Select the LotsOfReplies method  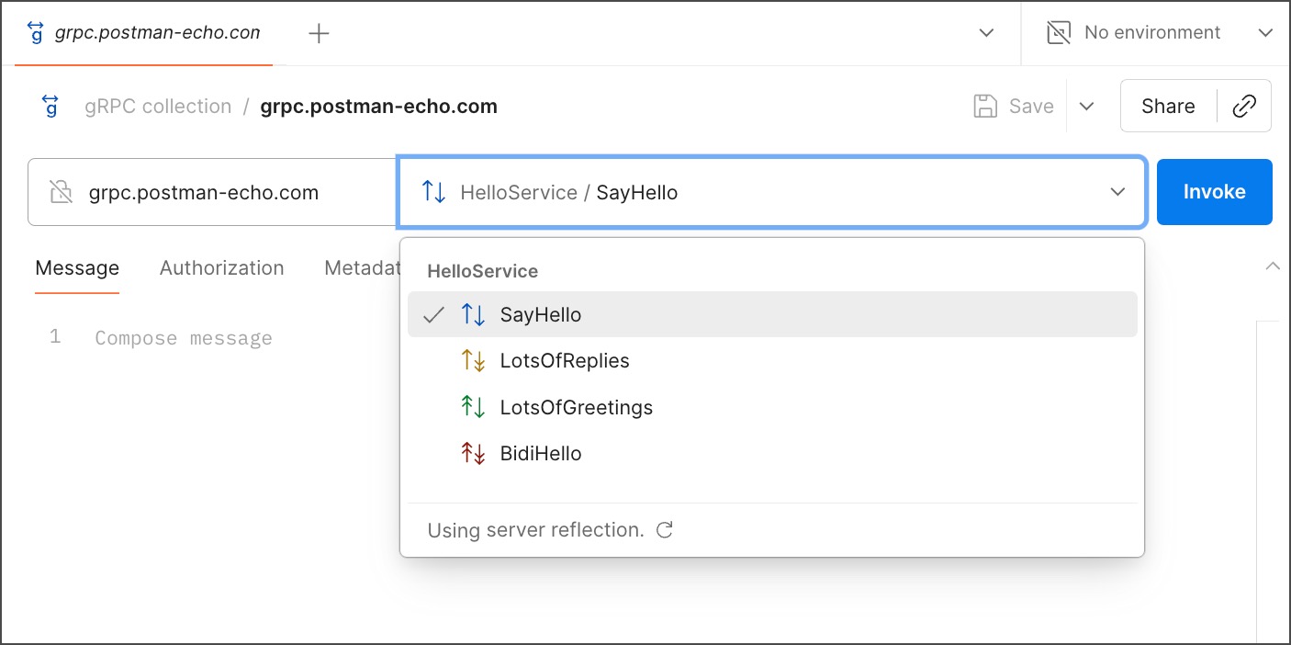tap(564, 361)
